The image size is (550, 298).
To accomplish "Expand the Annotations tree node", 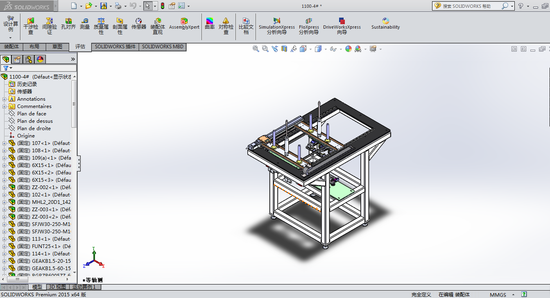I will pyautogui.click(x=5, y=99).
